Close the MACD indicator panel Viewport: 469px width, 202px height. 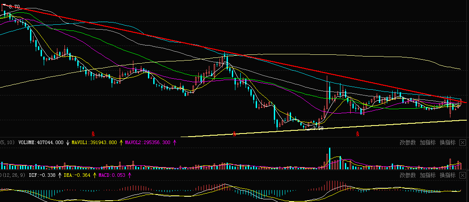point(462,175)
